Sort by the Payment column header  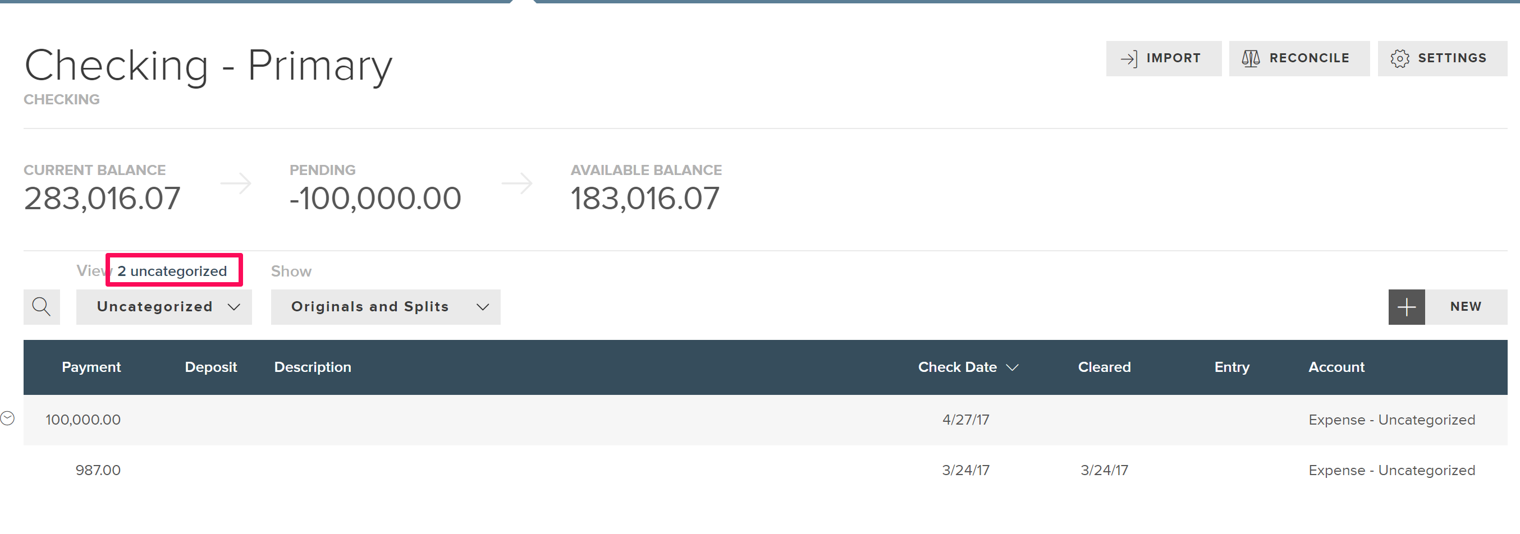click(91, 367)
